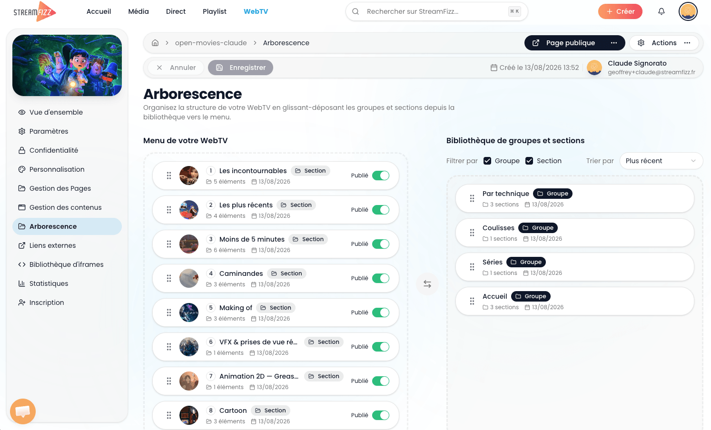711x430 pixels.
Task: Uncheck the Groupe filter checkbox
Action: (x=487, y=161)
